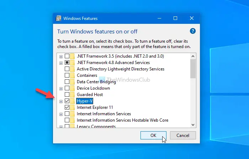
Task: Select the Internet Explorer 11 label
Action: click(x=95, y=107)
